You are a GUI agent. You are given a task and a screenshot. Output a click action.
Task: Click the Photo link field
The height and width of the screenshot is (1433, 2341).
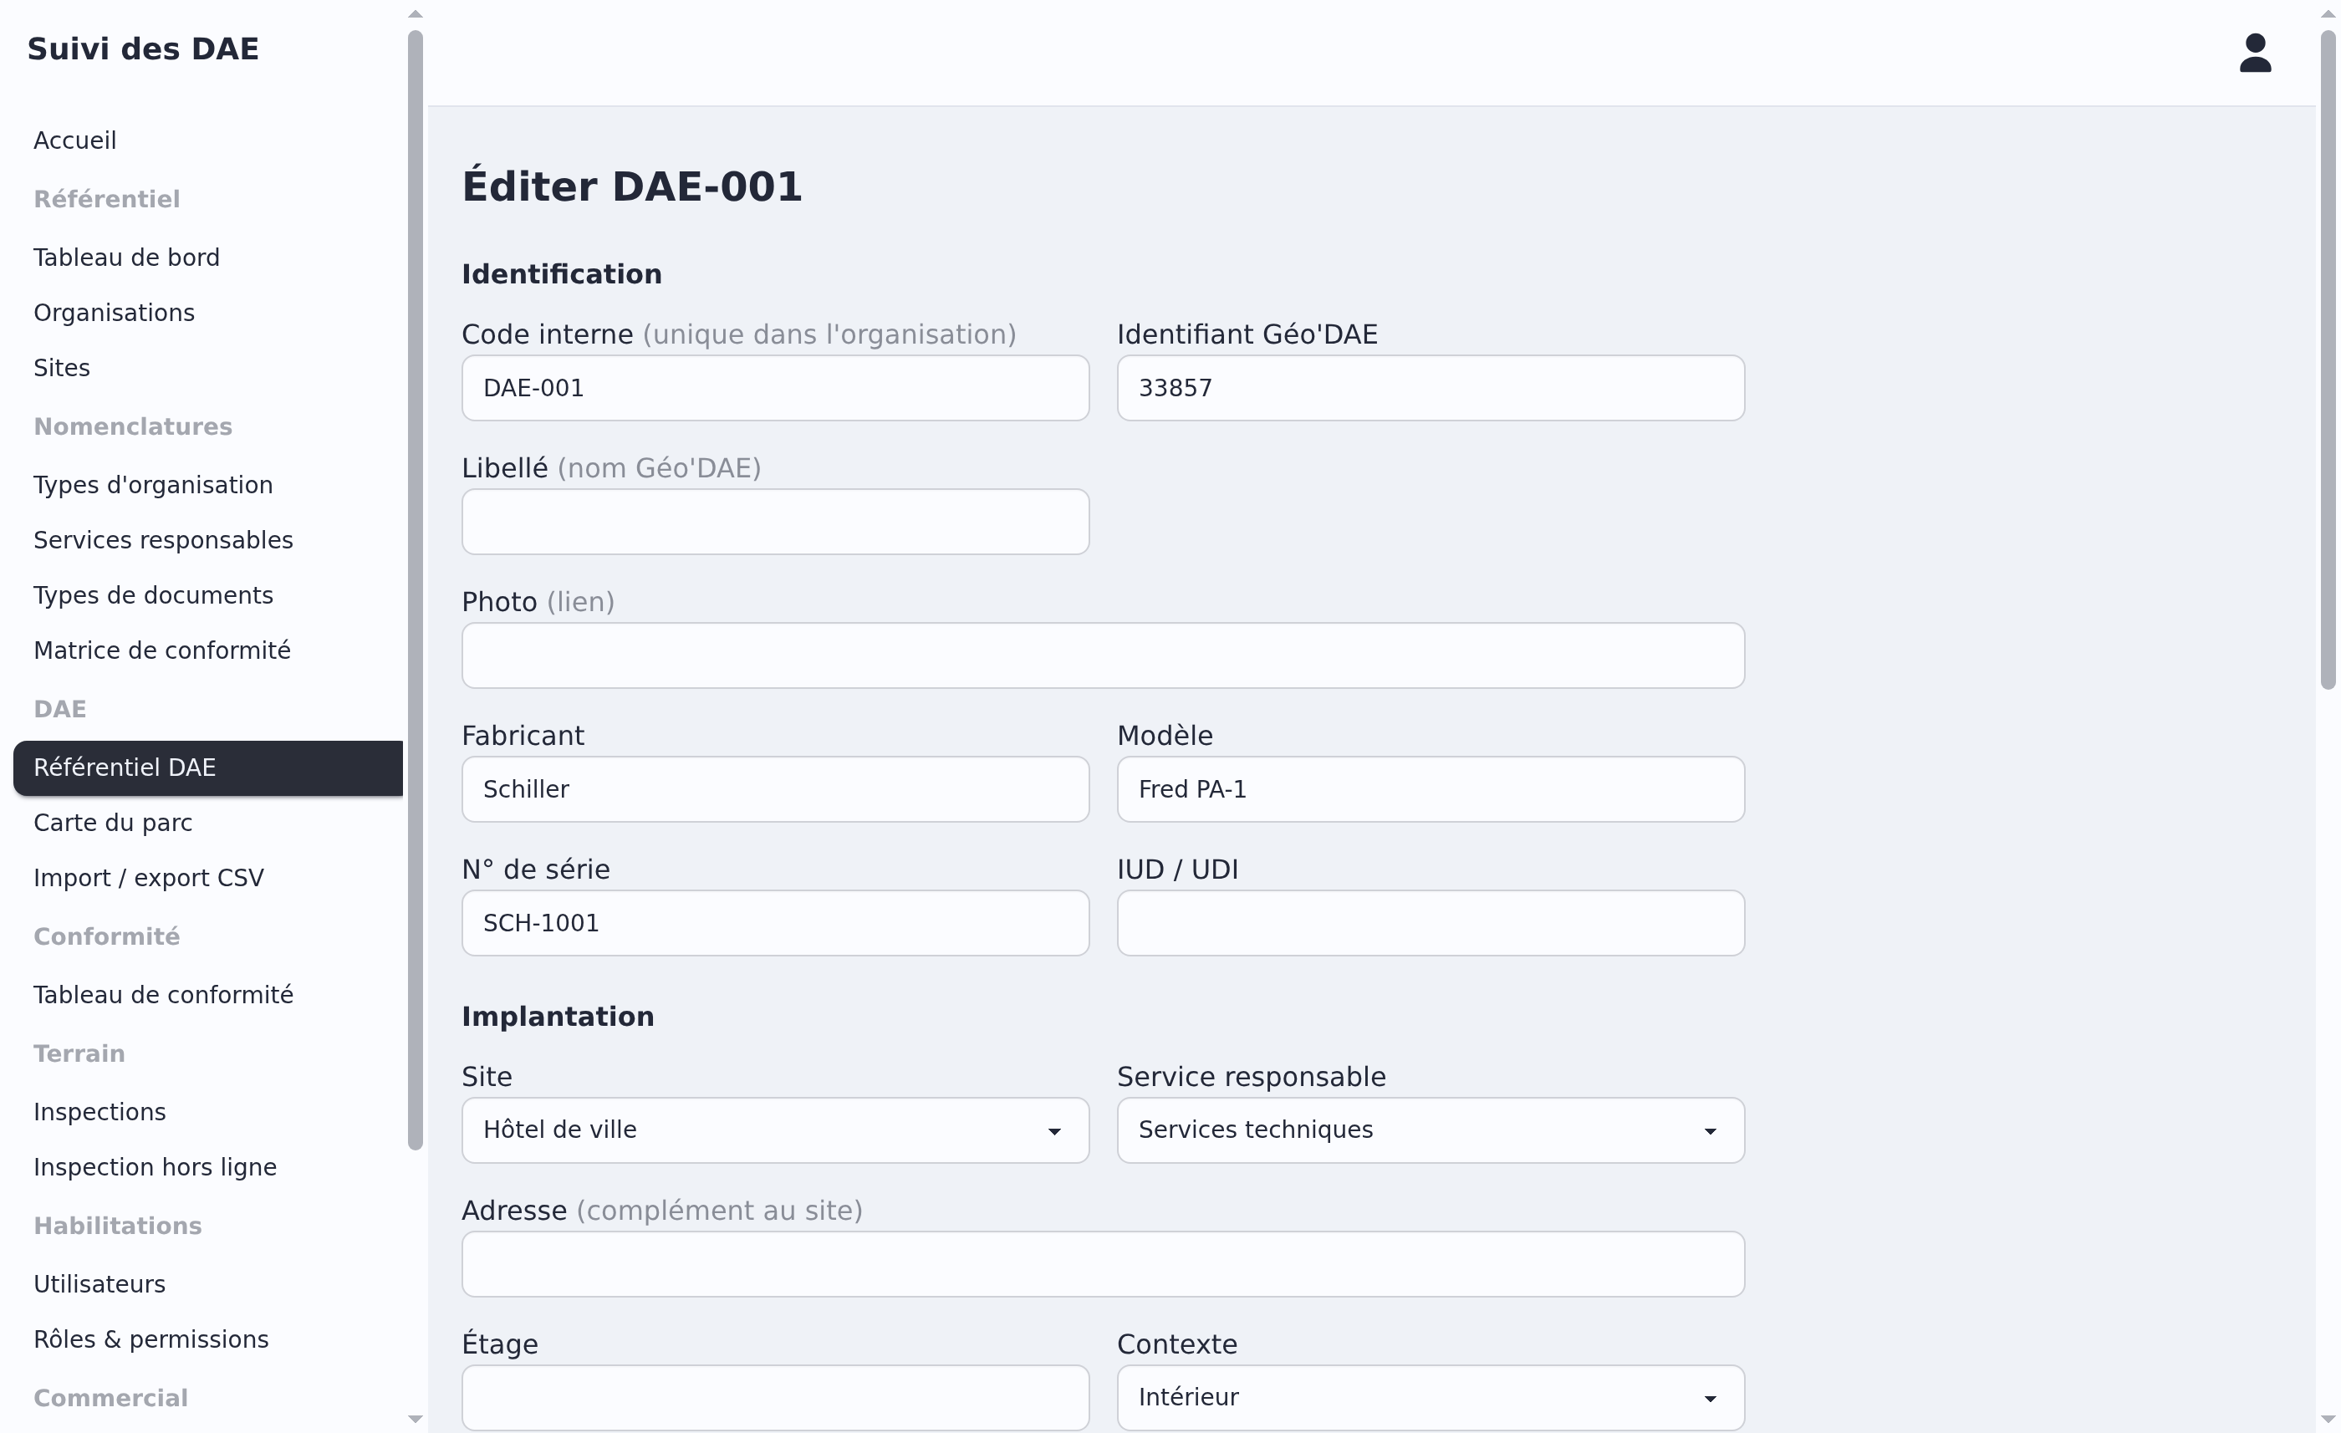click(x=1103, y=655)
